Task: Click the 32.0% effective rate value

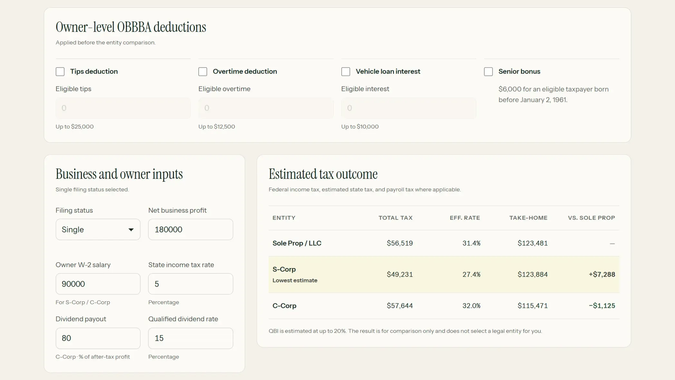Action: pyautogui.click(x=471, y=306)
